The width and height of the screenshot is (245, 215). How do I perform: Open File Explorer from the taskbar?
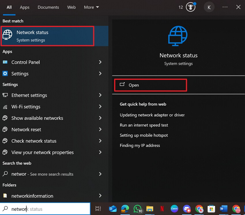point(150,209)
